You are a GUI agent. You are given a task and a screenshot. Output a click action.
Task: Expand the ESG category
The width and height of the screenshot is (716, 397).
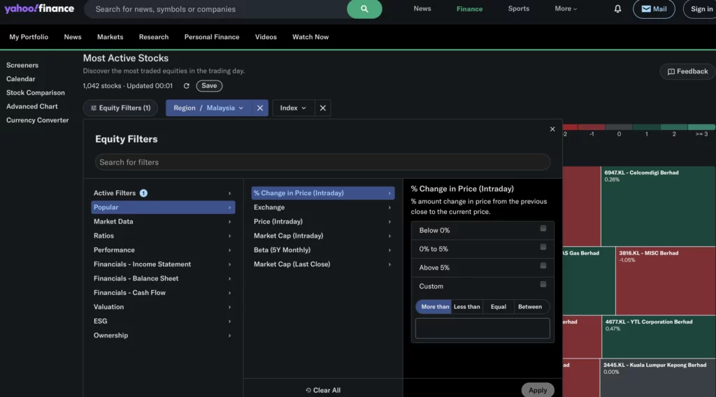(x=163, y=322)
